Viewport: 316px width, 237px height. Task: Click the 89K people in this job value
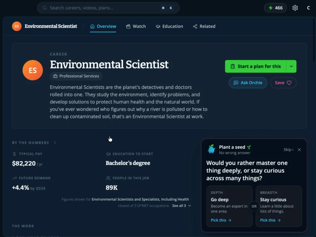tap(112, 188)
